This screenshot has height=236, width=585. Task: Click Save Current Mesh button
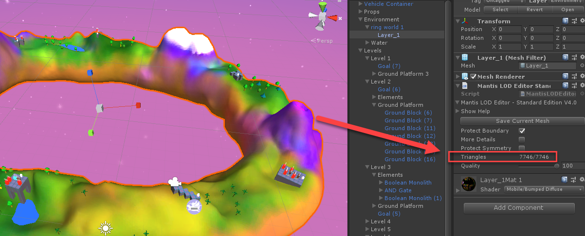[522, 121]
